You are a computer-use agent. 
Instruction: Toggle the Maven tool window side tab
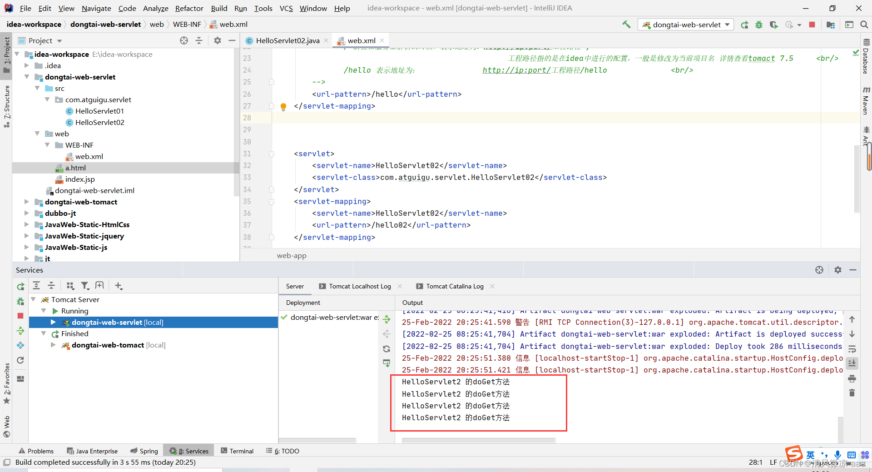(x=866, y=101)
